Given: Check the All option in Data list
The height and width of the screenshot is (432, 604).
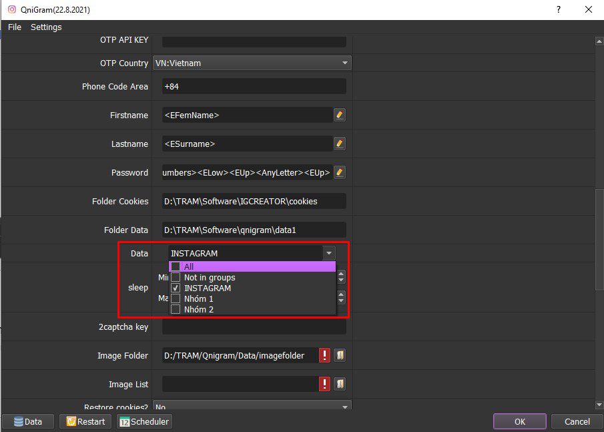Looking at the screenshot, I should (x=176, y=266).
